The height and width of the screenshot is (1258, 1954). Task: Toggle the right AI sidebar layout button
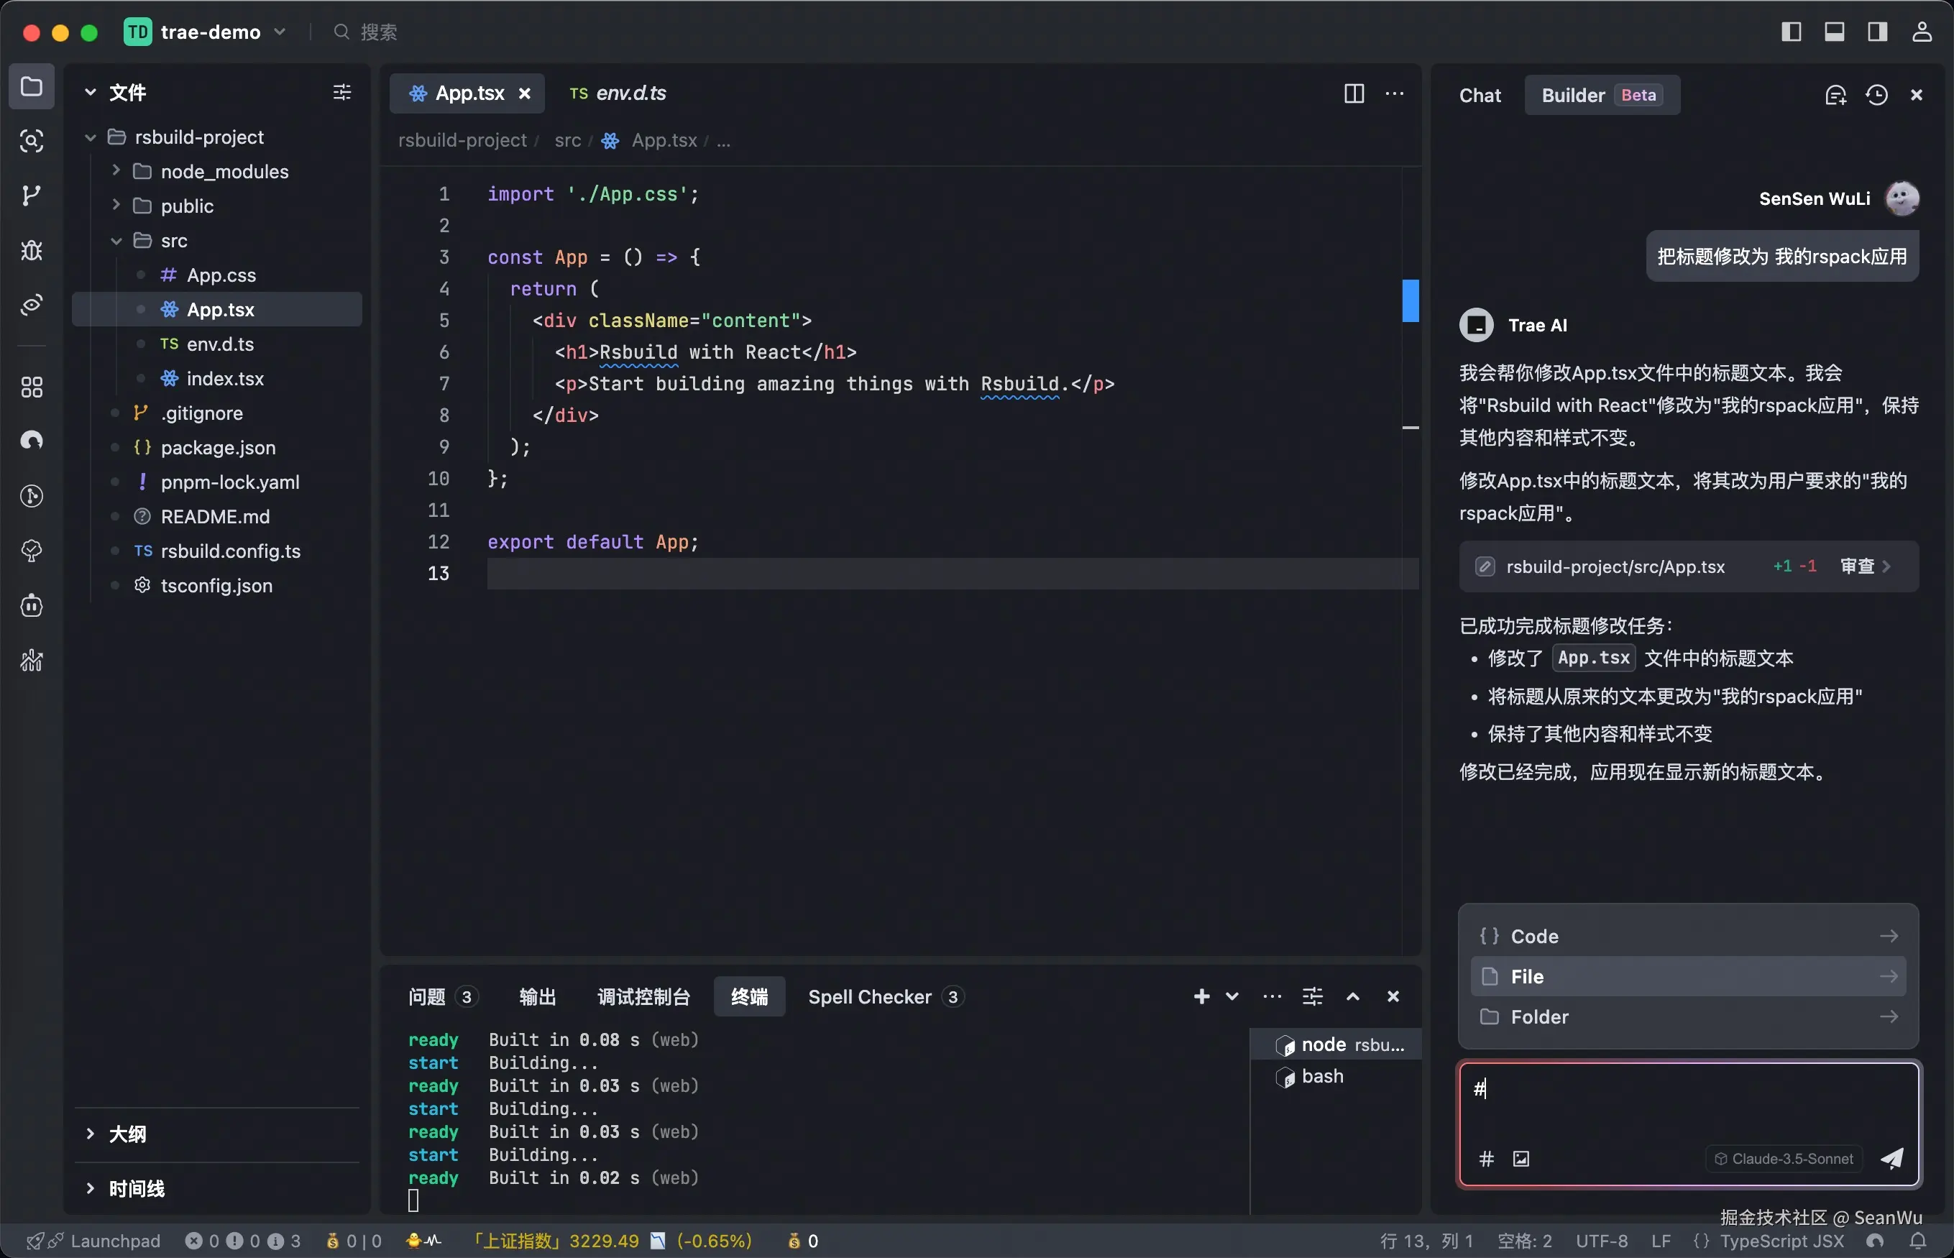[x=1877, y=32]
